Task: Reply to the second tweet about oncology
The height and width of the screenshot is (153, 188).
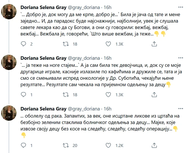Action: tap(23, 95)
